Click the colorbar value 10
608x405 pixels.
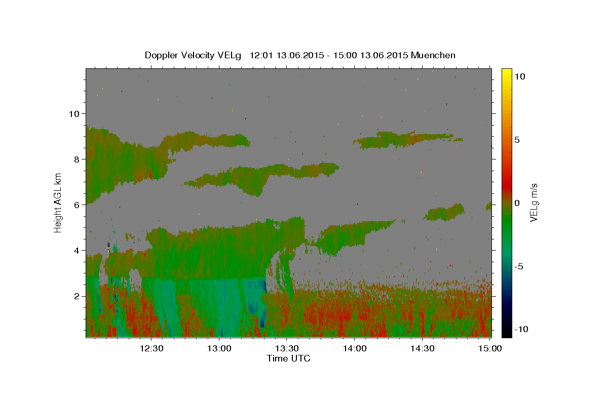click(x=519, y=76)
